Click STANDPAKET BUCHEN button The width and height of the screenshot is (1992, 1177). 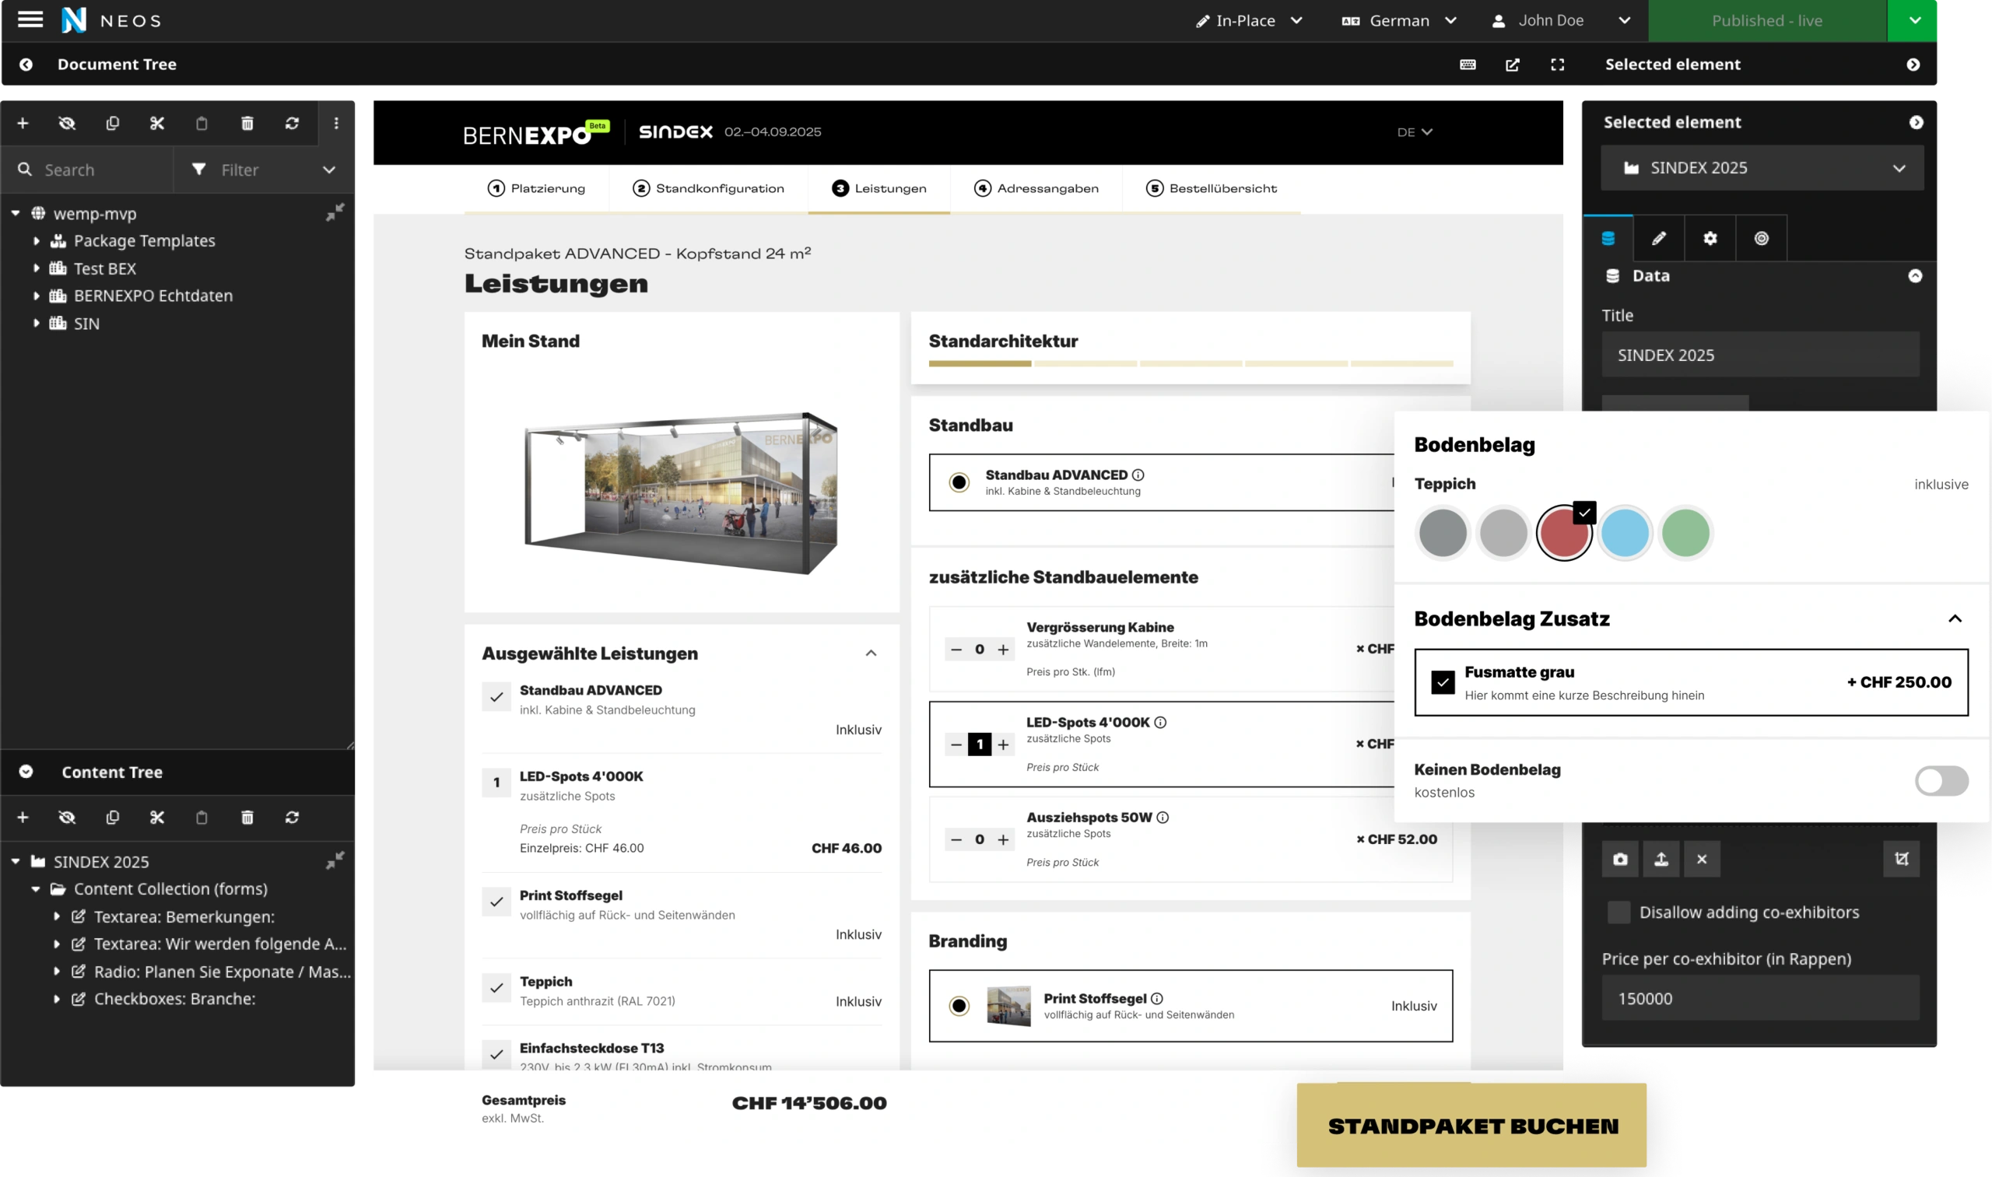point(1471,1125)
